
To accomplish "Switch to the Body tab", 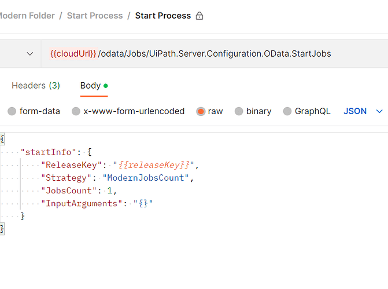I will coord(90,86).
